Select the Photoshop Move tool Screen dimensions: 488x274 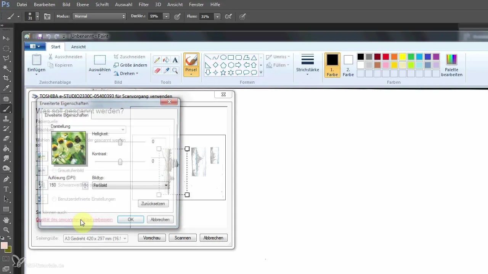[6, 38]
